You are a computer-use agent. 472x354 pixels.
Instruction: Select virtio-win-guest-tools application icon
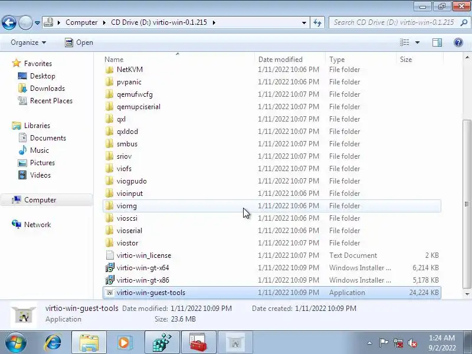pos(110,293)
